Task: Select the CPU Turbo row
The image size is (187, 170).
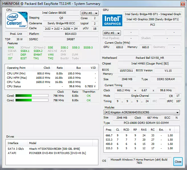Action: click(52, 82)
